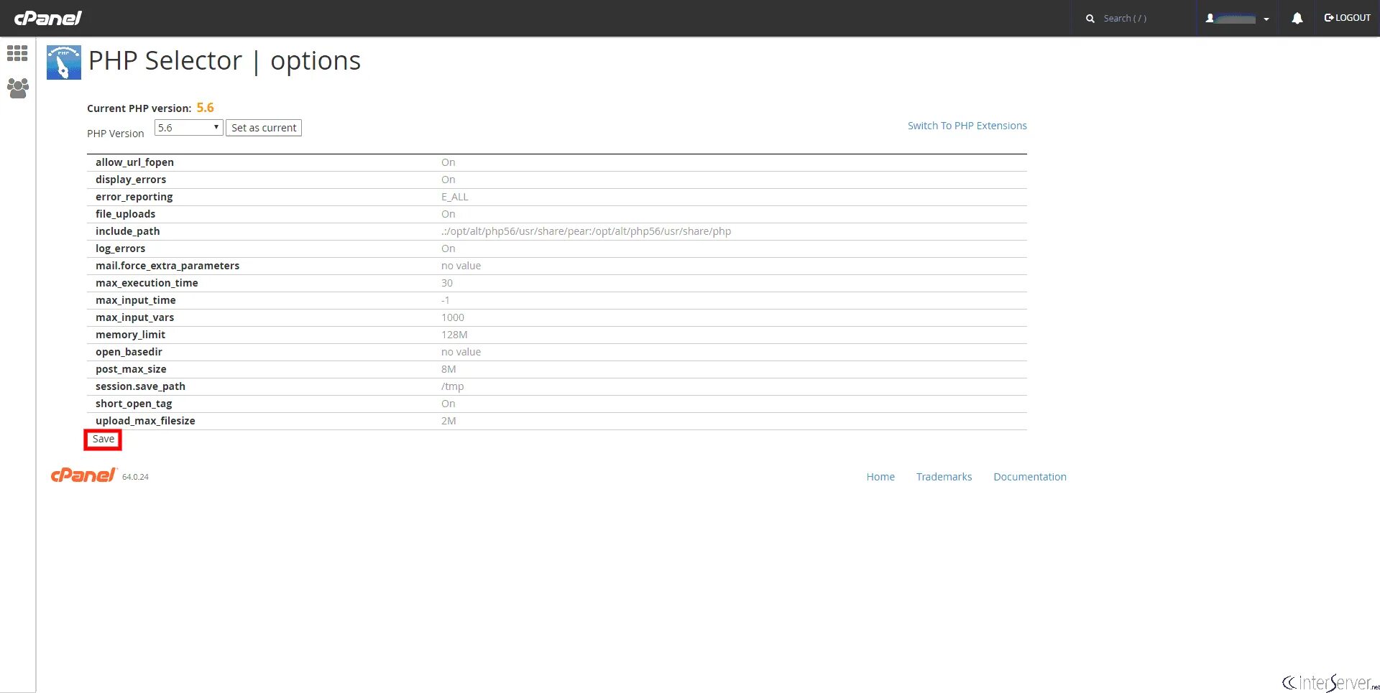This screenshot has width=1380, height=693.
Task: Edit open_basedir no value
Action: (x=461, y=352)
